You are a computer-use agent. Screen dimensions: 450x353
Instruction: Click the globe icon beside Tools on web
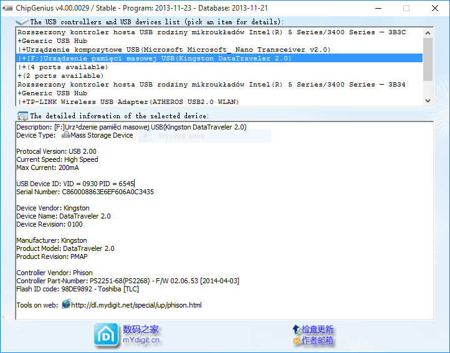pyautogui.click(x=66, y=304)
